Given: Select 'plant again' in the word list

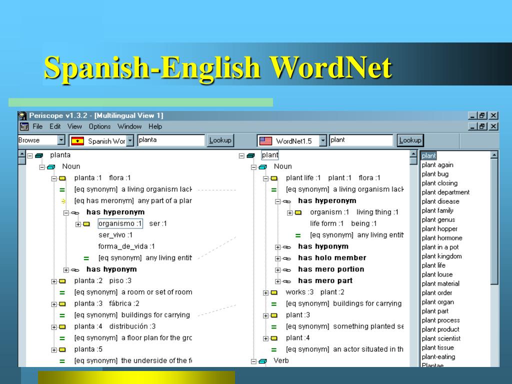Looking at the screenshot, I should pyautogui.click(x=437, y=165).
